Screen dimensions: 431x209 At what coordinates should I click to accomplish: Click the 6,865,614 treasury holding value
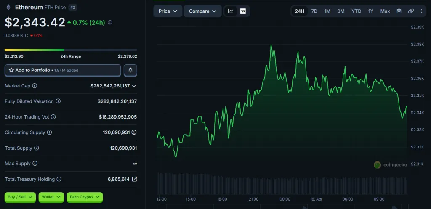click(118, 179)
